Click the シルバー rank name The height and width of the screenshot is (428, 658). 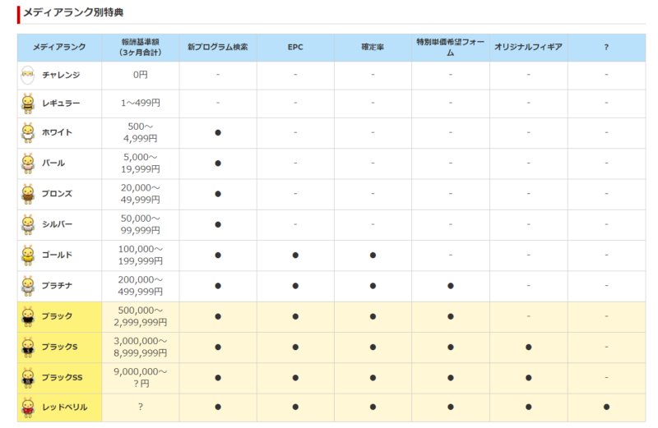coord(57,224)
